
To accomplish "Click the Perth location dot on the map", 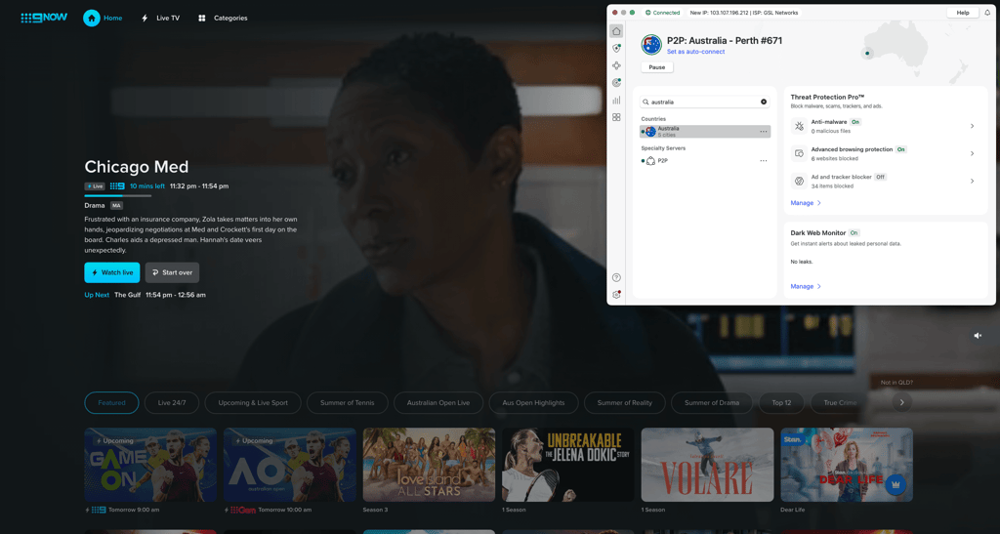I will pos(867,54).
